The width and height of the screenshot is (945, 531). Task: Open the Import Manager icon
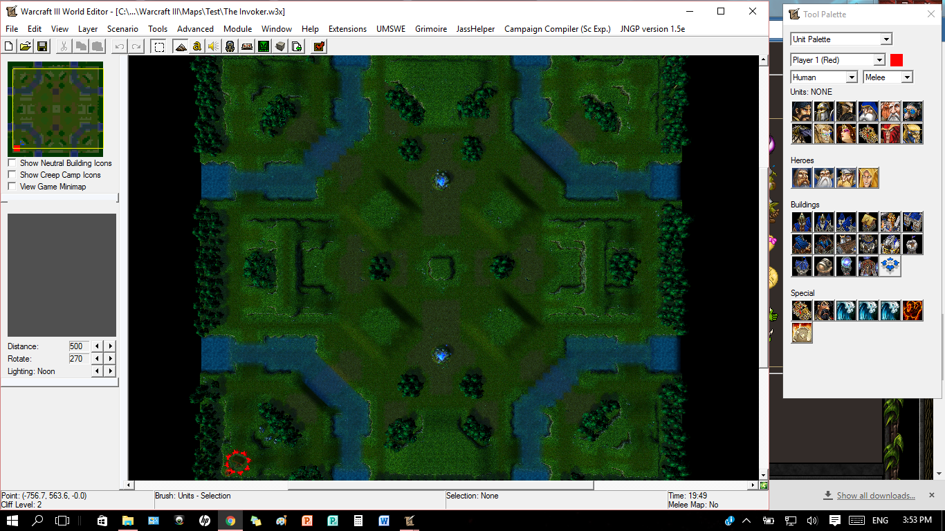(x=297, y=46)
